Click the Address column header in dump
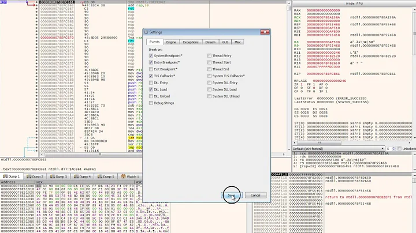The width and height of the screenshot is (416, 233). pos(18,182)
